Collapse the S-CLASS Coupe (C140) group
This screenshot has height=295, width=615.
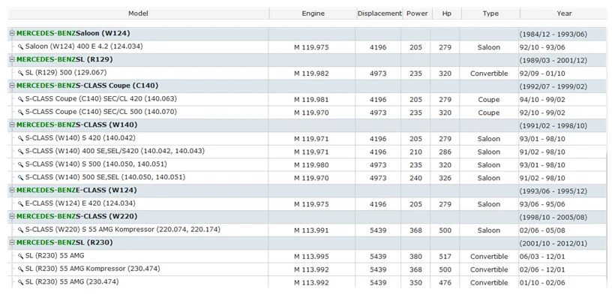[x=12, y=86]
